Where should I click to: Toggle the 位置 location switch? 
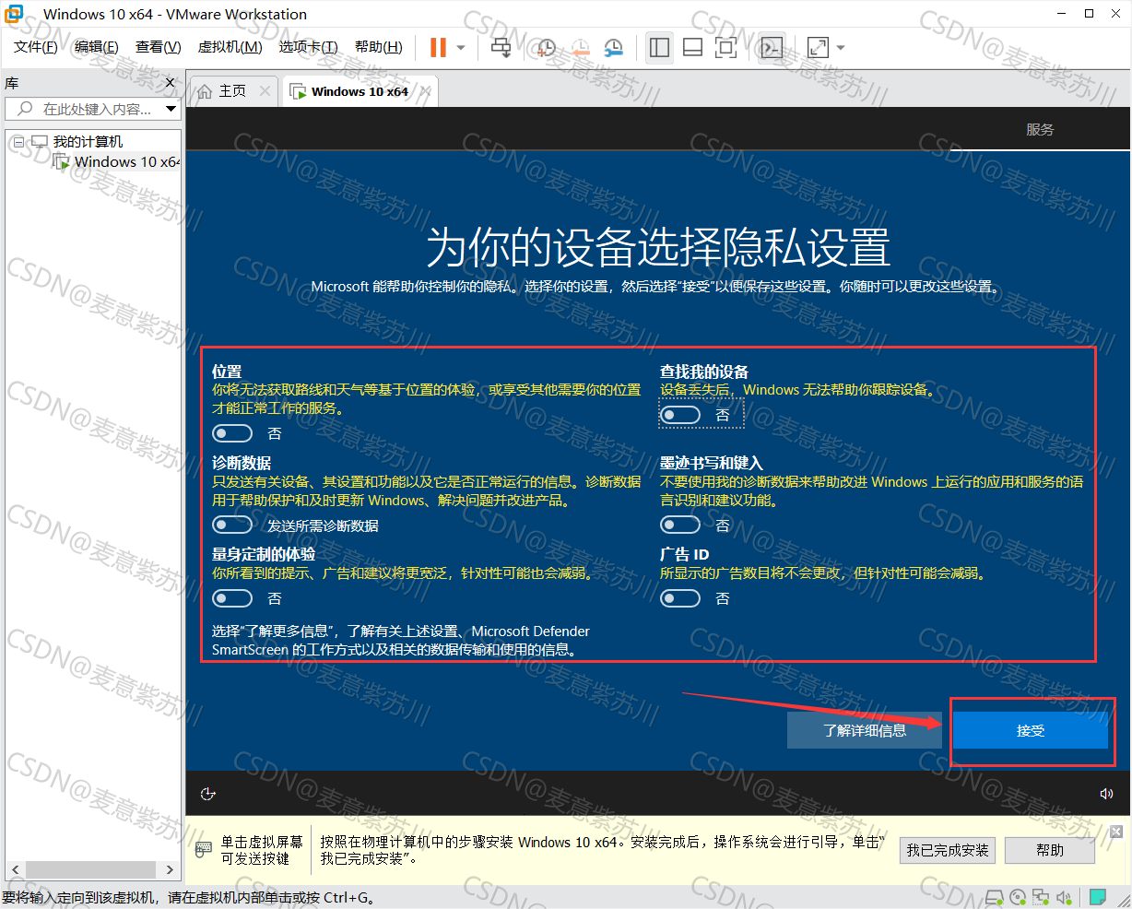point(232,433)
